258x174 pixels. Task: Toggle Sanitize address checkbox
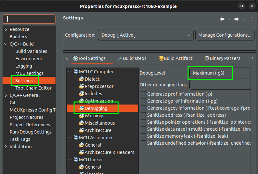point(144,115)
